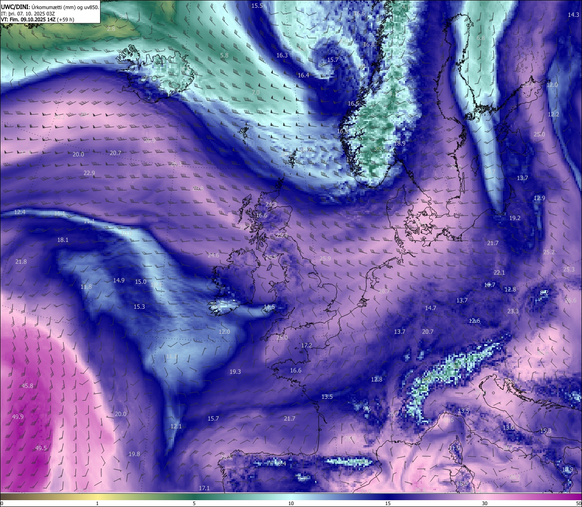
Task: Click the 19.3 value west of Brittany
Action: pos(235,371)
